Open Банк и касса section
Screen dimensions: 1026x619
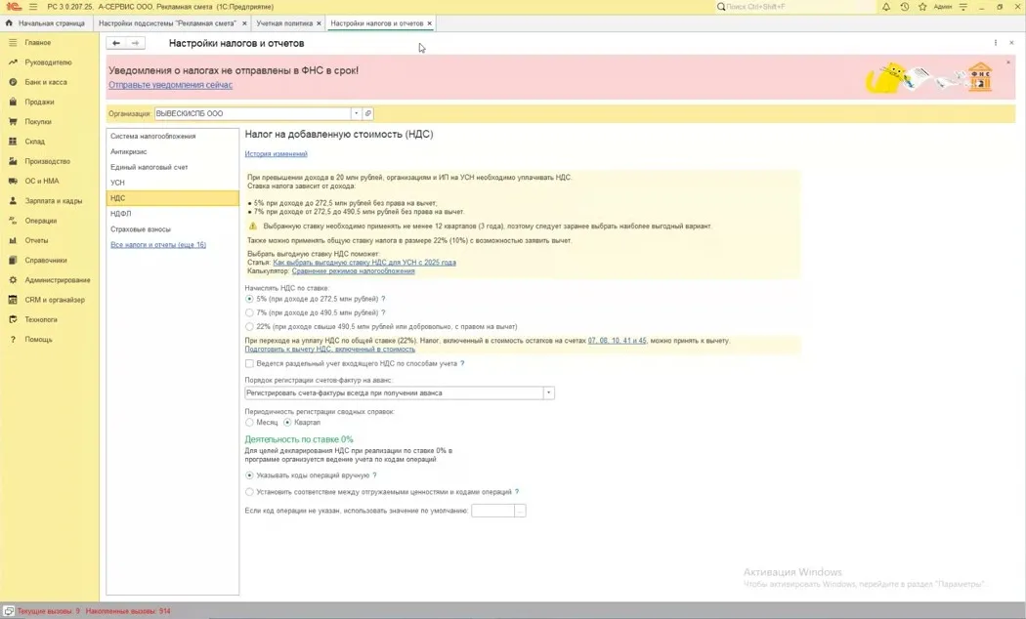(x=46, y=82)
